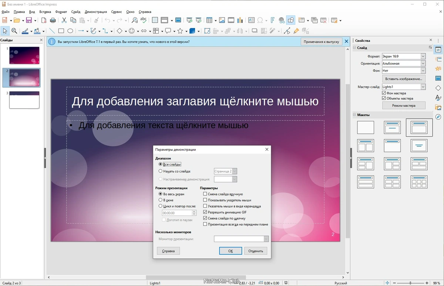Click the Find and Replace icon

(x=134, y=20)
